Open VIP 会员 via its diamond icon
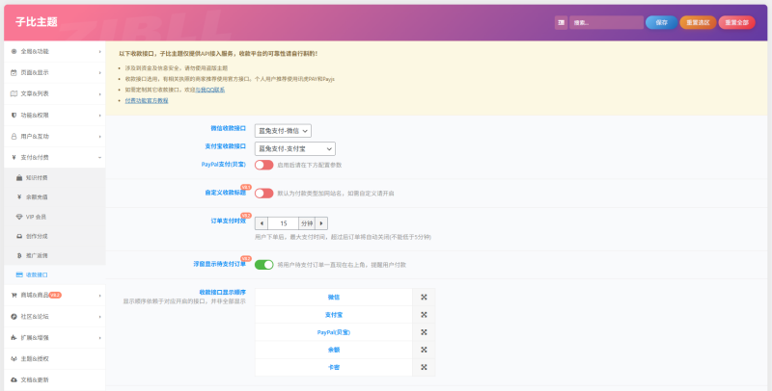The width and height of the screenshot is (772, 391). coord(19,217)
